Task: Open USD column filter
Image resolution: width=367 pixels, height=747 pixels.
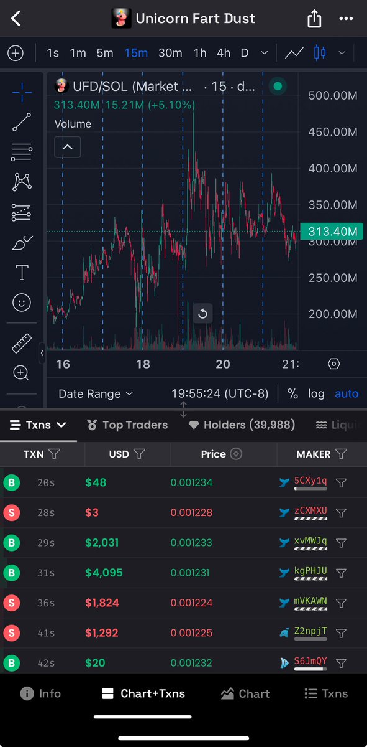Action: 139,454
